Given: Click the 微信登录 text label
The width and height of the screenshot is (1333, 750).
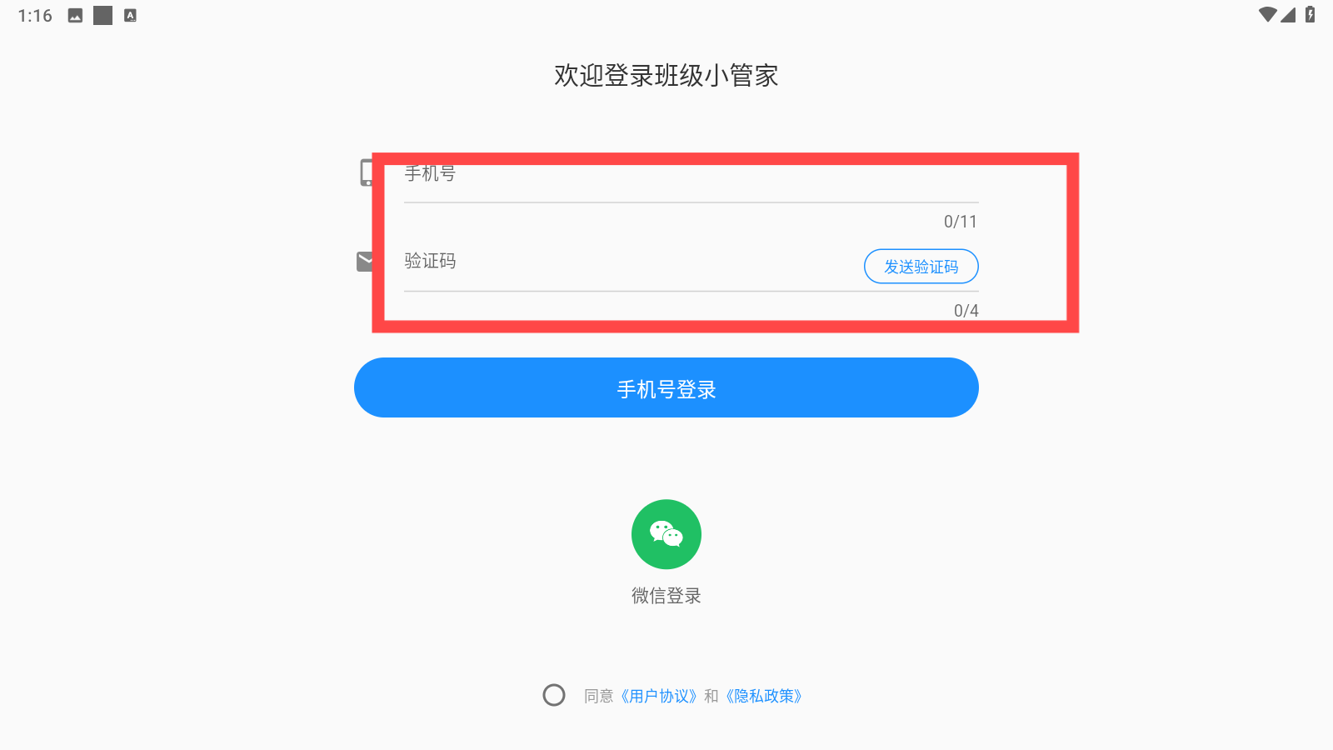Looking at the screenshot, I should click(x=666, y=596).
